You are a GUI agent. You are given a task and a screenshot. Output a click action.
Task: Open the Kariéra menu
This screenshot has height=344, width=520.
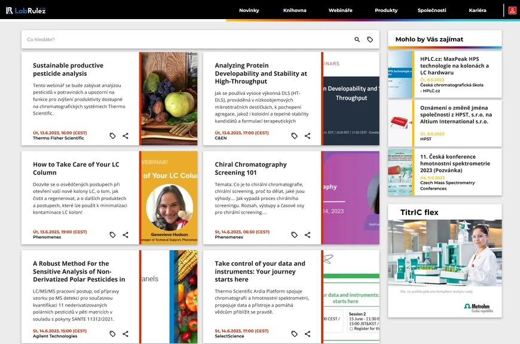pyautogui.click(x=478, y=10)
